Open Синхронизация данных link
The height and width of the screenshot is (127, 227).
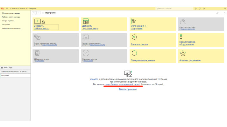click(143, 60)
